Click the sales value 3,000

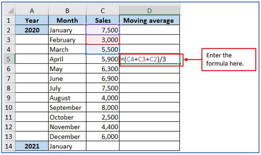(x=103, y=40)
